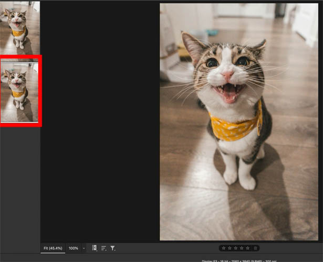
Task: Open workflow options link showing Display P3
Action: tap(239, 261)
